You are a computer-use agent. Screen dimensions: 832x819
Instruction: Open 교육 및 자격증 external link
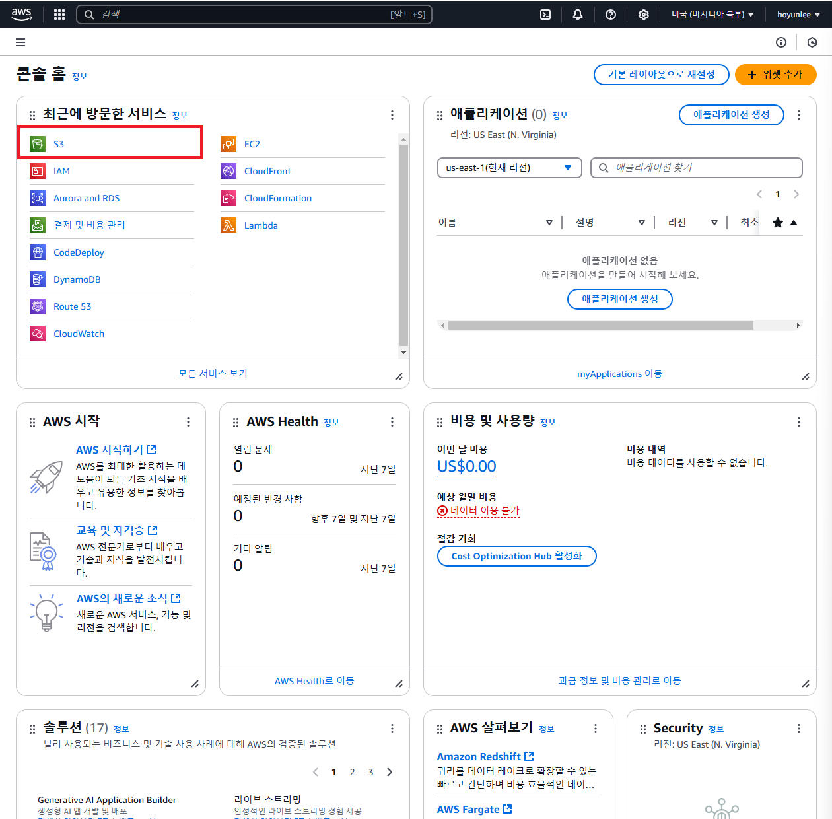coord(117,530)
